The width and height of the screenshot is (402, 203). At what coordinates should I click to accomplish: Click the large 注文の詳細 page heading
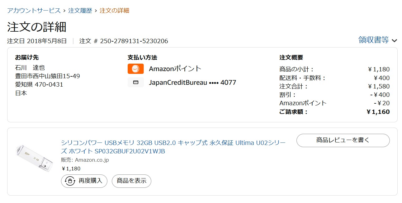[37, 27]
